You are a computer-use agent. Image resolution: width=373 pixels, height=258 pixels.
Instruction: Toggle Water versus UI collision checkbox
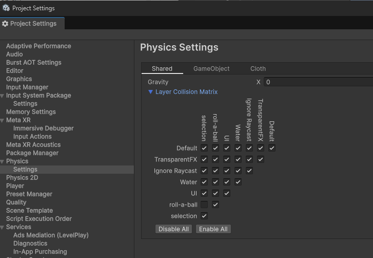click(x=227, y=182)
